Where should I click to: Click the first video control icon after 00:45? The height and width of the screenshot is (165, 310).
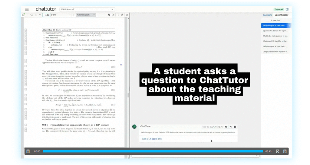[278, 151]
